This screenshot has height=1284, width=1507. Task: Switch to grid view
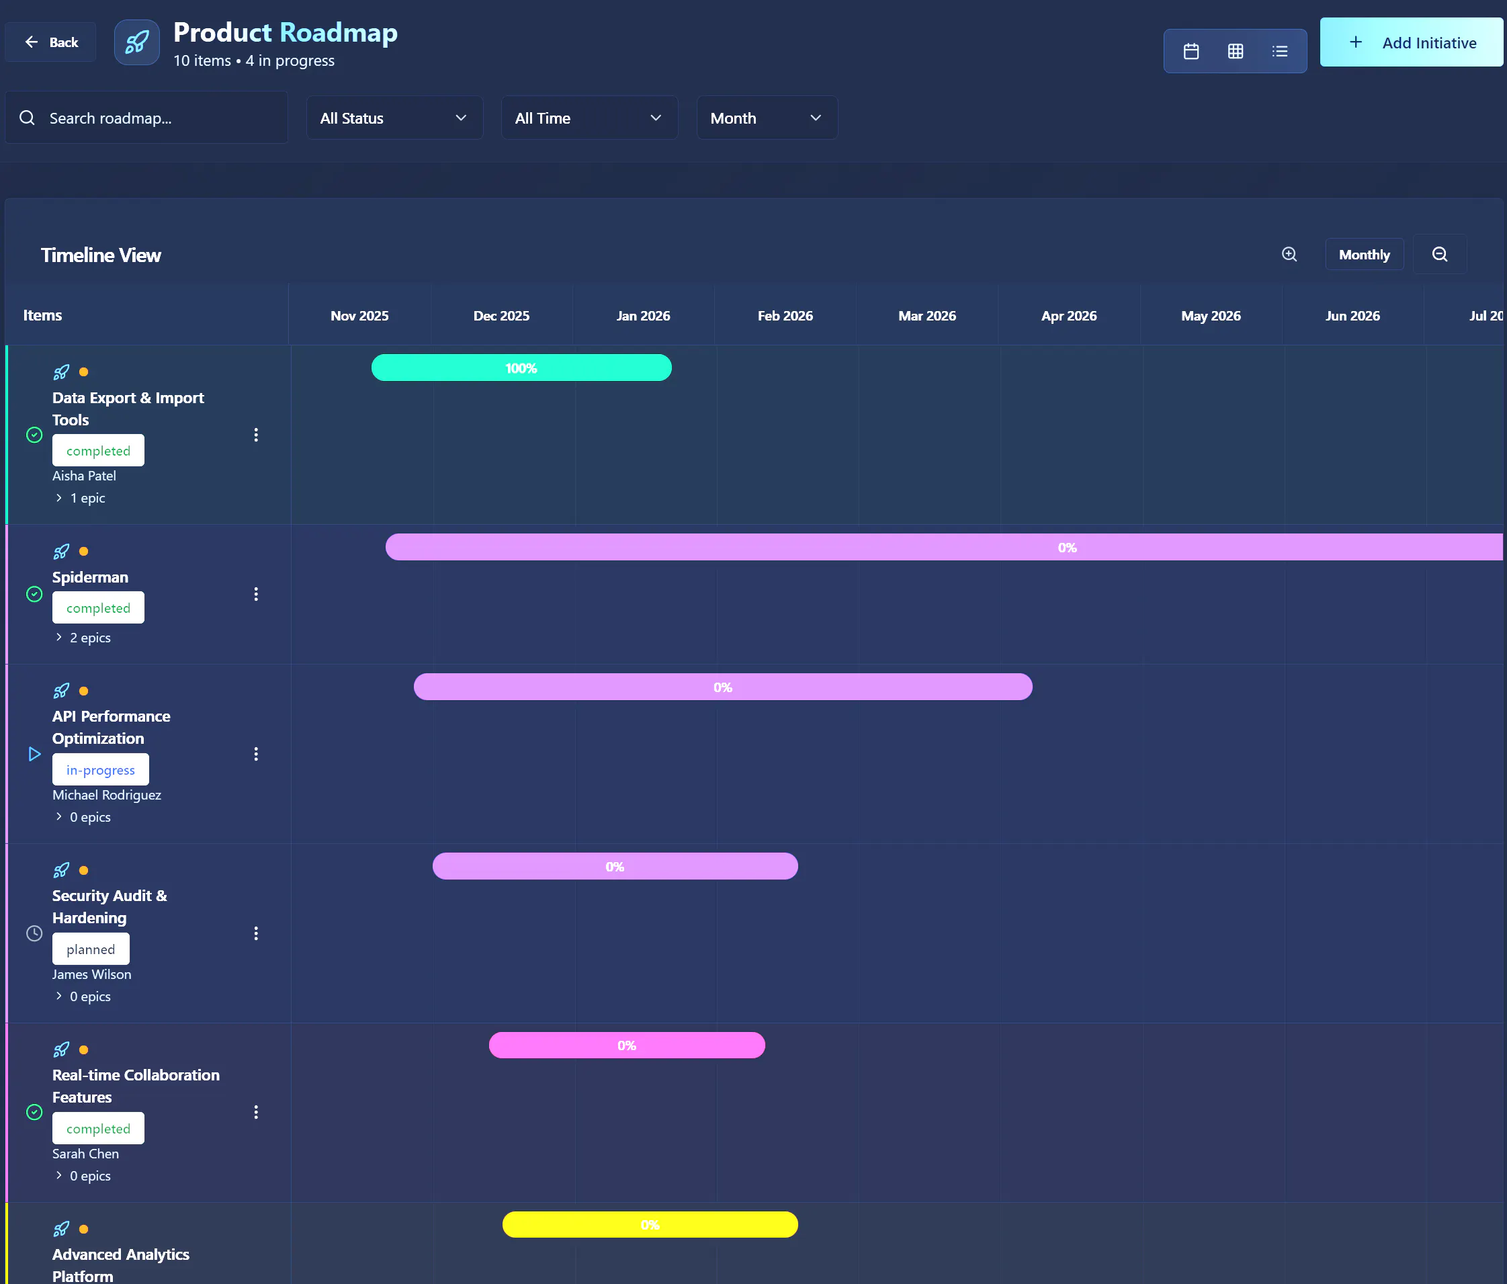pyautogui.click(x=1235, y=51)
